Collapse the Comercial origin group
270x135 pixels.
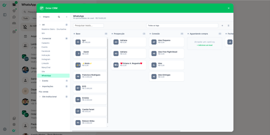tap(40, 38)
